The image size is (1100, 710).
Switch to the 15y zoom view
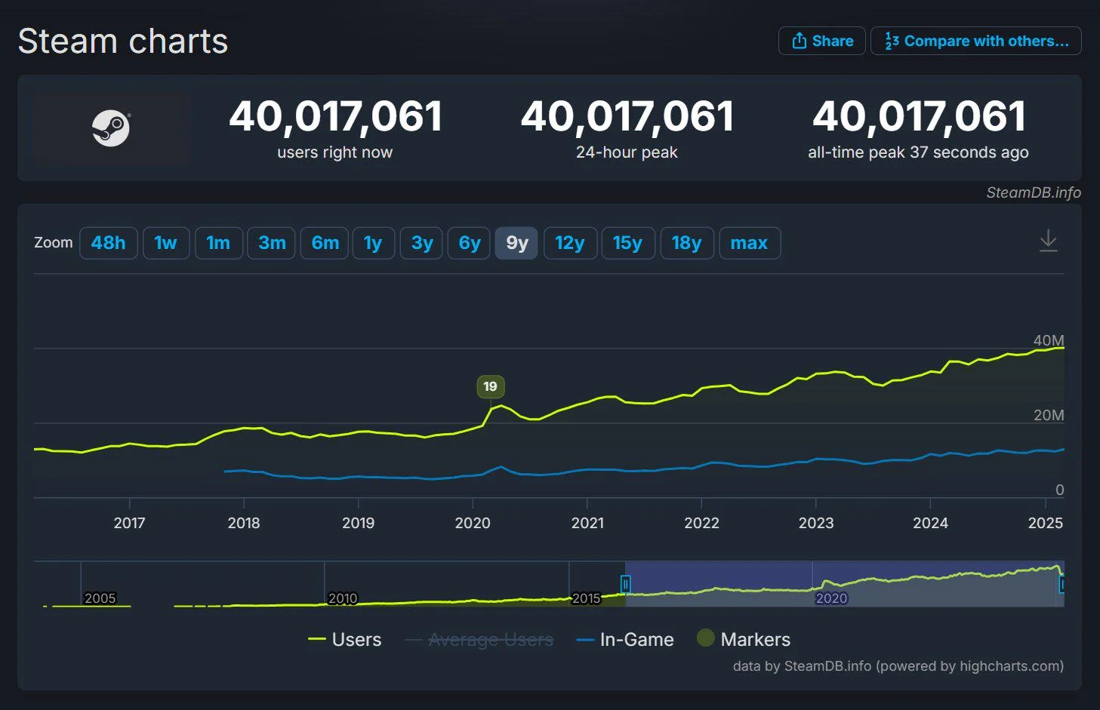click(x=628, y=242)
